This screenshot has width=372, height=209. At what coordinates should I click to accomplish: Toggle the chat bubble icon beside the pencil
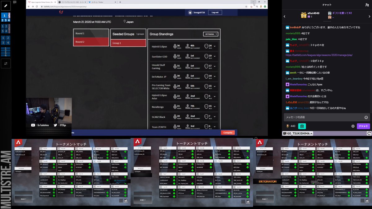coord(15,2)
